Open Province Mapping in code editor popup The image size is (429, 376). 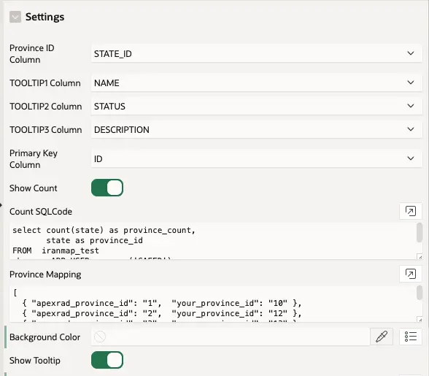click(410, 274)
